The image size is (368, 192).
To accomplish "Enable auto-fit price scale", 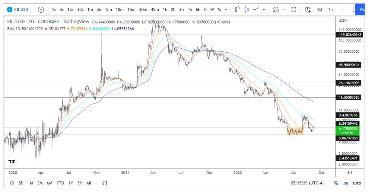I will 357,183.
